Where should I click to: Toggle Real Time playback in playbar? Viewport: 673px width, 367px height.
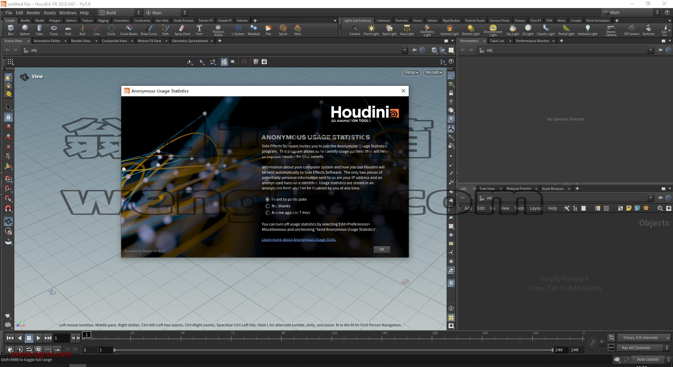[38, 349]
